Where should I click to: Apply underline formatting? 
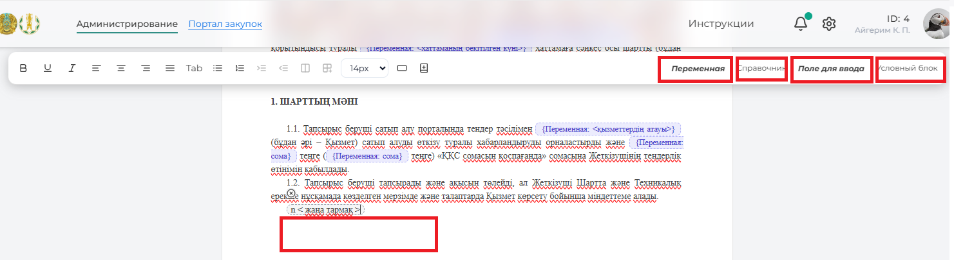[48, 68]
